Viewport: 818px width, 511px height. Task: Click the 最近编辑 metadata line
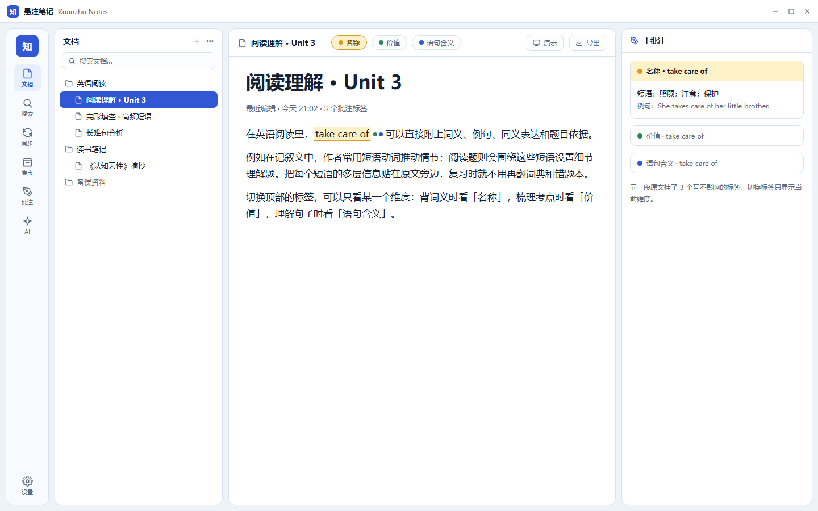pos(307,108)
